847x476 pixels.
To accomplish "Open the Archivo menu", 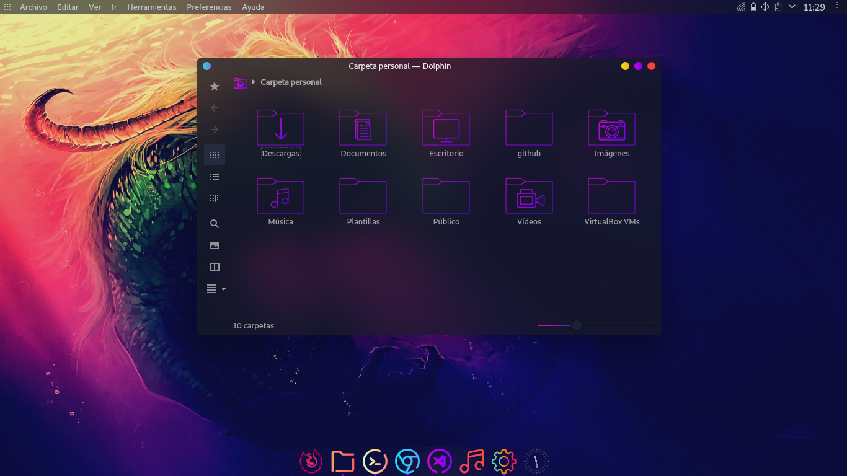I will (33, 7).
